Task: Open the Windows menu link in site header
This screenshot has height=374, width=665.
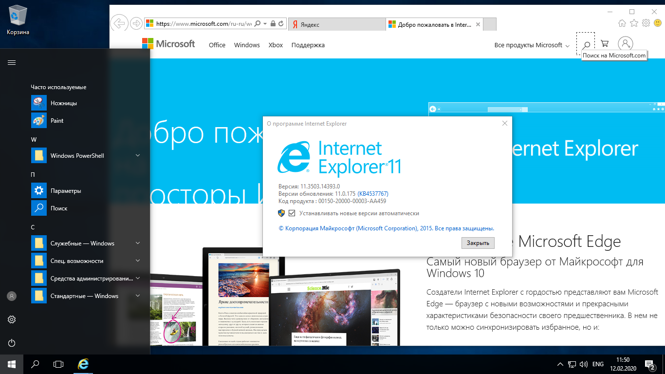Action: (247, 45)
